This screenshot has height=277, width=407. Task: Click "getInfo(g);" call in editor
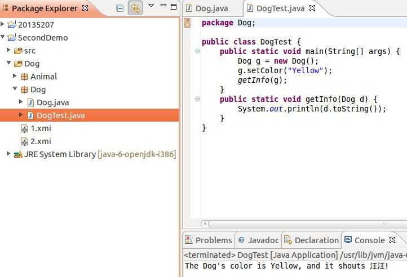(x=262, y=80)
